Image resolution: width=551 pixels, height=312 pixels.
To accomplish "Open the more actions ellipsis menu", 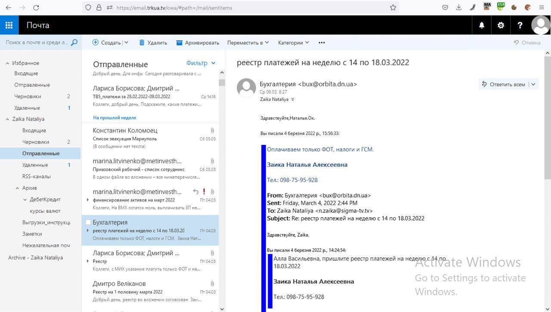I will (322, 43).
